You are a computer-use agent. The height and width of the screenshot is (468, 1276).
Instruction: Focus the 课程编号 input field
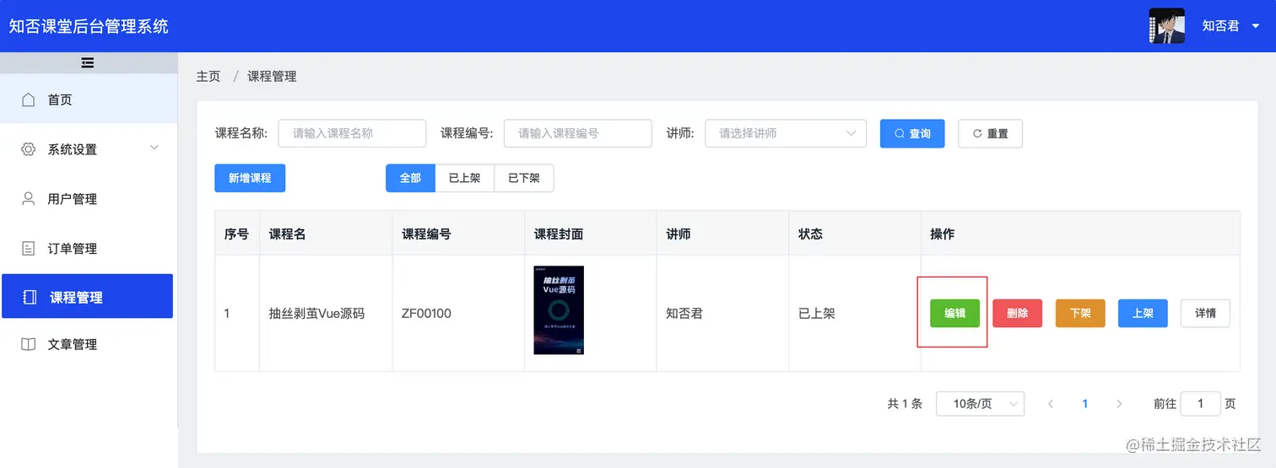click(x=578, y=133)
